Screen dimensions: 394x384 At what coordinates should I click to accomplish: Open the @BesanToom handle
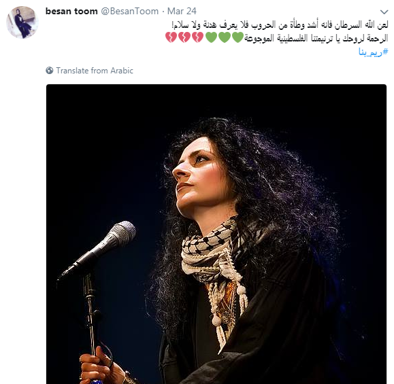[x=130, y=12]
